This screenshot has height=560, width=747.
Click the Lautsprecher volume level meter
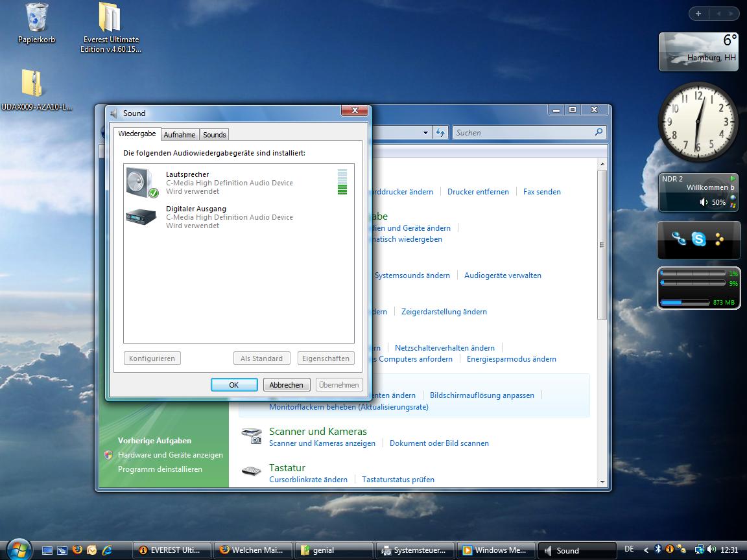(342, 182)
